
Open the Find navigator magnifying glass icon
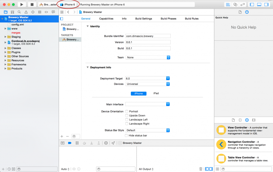[x=19, y=12]
